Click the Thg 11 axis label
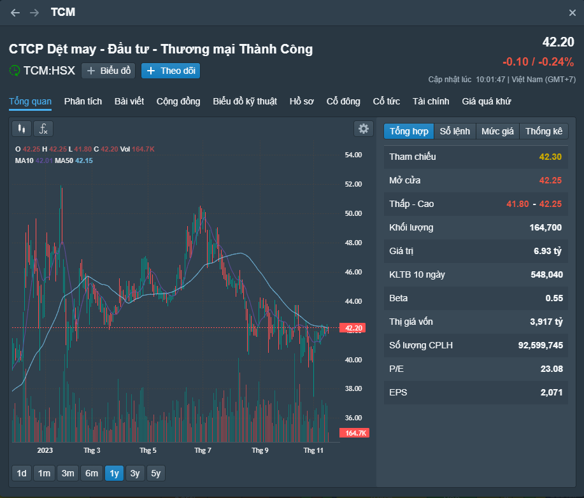 [313, 450]
